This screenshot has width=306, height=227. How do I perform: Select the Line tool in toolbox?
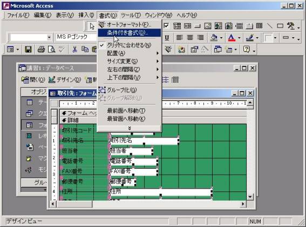coord(269,25)
